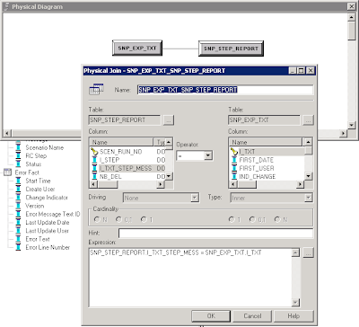The height and width of the screenshot is (327, 359).
Task: Select the Error Fact node in tree
Action: [27, 172]
